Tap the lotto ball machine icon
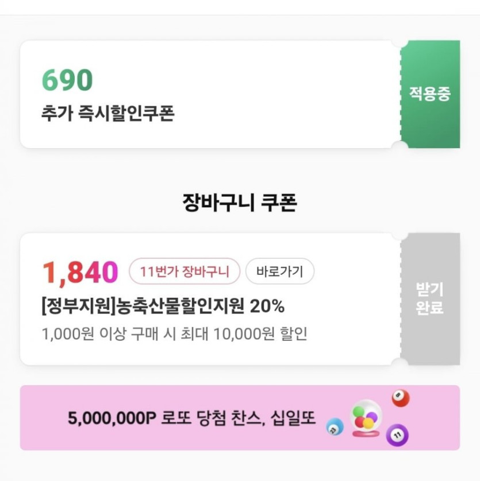Viewport: 480px width, 481px height. 365,418
